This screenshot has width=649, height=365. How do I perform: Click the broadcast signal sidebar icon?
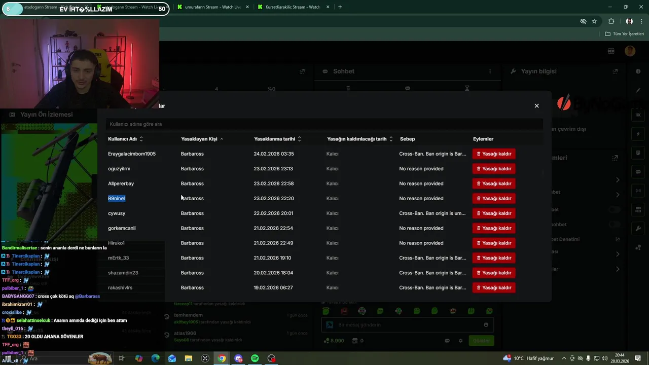(x=638, y=191)
